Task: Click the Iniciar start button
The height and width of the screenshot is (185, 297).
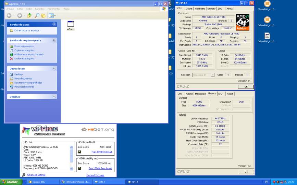Action: point(11,182)
